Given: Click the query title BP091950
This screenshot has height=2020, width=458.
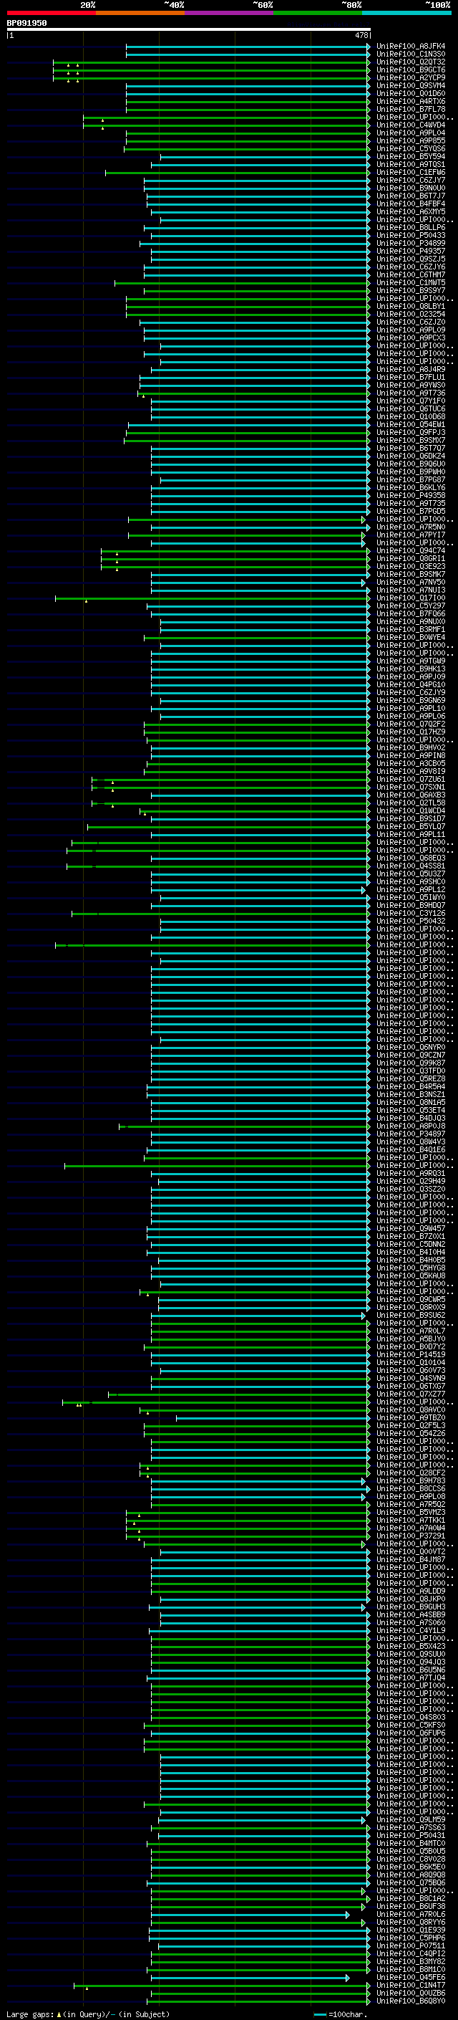Looking at the screenshot, I should tap(26, 23).
